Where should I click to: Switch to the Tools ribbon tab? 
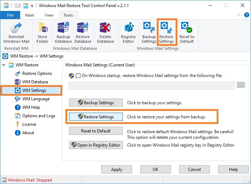click(x=68, y=15)
